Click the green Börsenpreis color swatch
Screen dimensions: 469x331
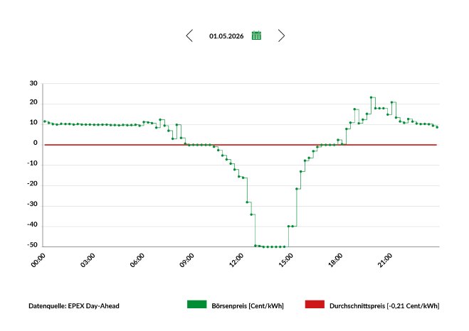pyautogui.click(x=197, y=305)
